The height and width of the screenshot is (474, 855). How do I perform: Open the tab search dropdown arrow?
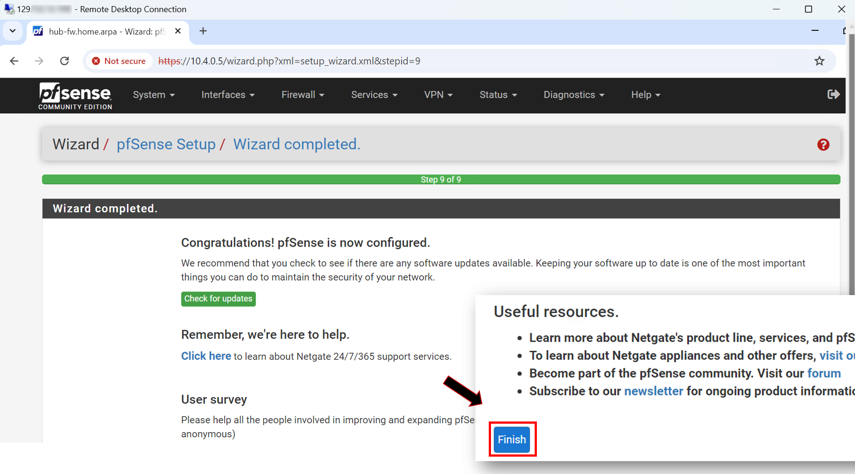[12, 31]
